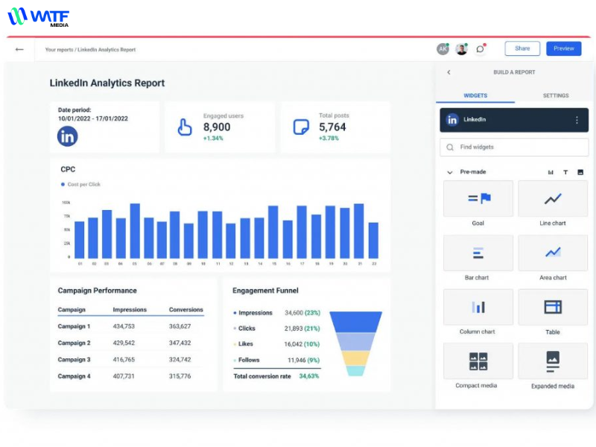This screenshot has height=447, width=596.
Task: Switch to the Widgets tab
Action: click(475, 95)
